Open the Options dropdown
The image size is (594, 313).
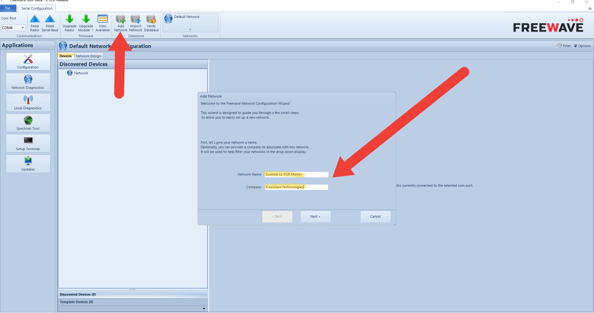(x=582, y=46)
